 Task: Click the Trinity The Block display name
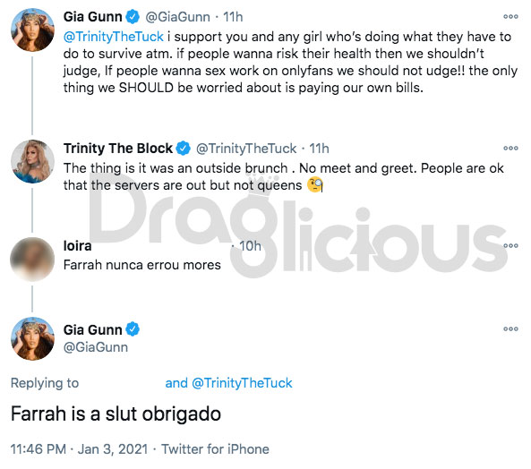click(118, 149)
